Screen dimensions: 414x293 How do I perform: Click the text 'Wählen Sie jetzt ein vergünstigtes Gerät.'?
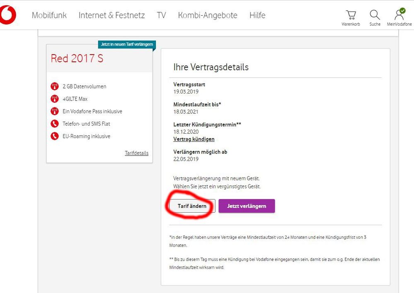pyautogui.click(x=217, y=187)
